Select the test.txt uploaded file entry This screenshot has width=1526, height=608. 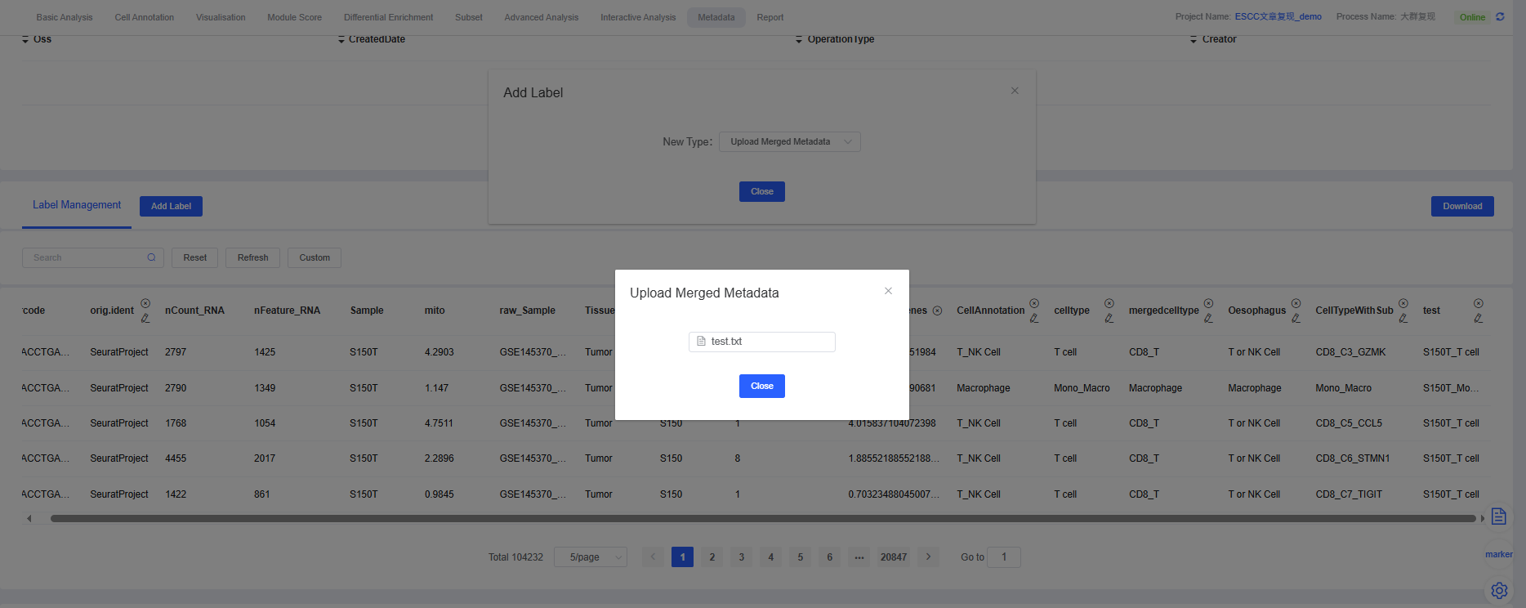click(726, 342)
